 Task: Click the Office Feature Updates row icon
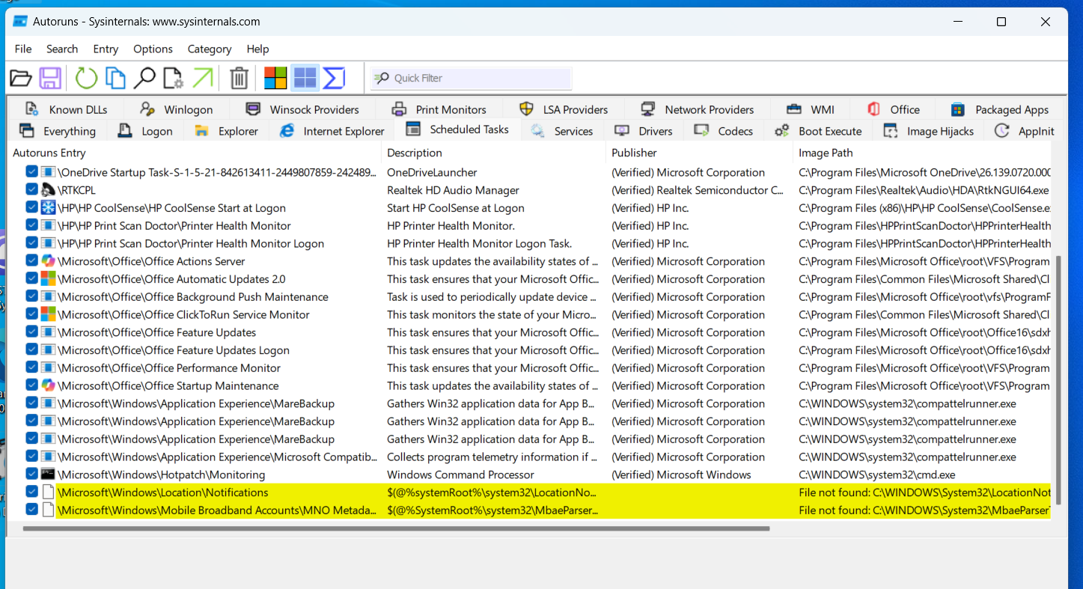(48, 332)
